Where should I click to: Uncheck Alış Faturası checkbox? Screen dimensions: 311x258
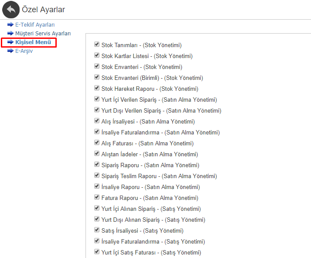[x=97, y=142]
